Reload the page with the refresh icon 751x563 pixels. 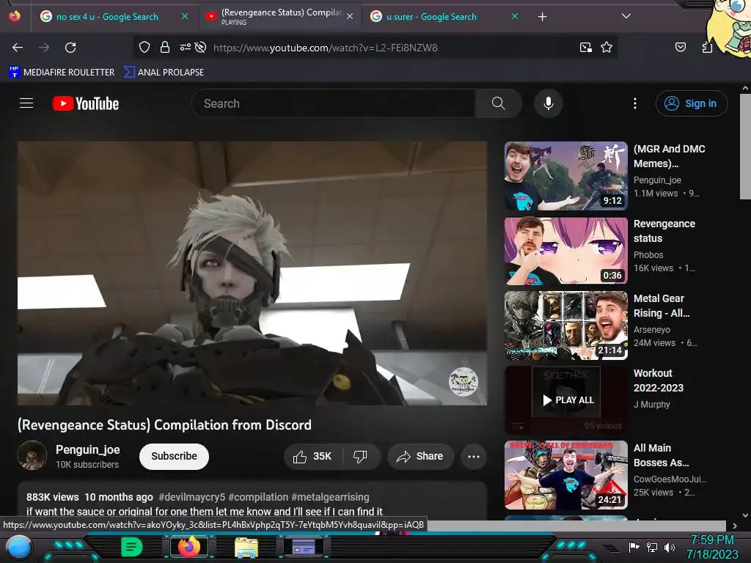pos(70,48)
